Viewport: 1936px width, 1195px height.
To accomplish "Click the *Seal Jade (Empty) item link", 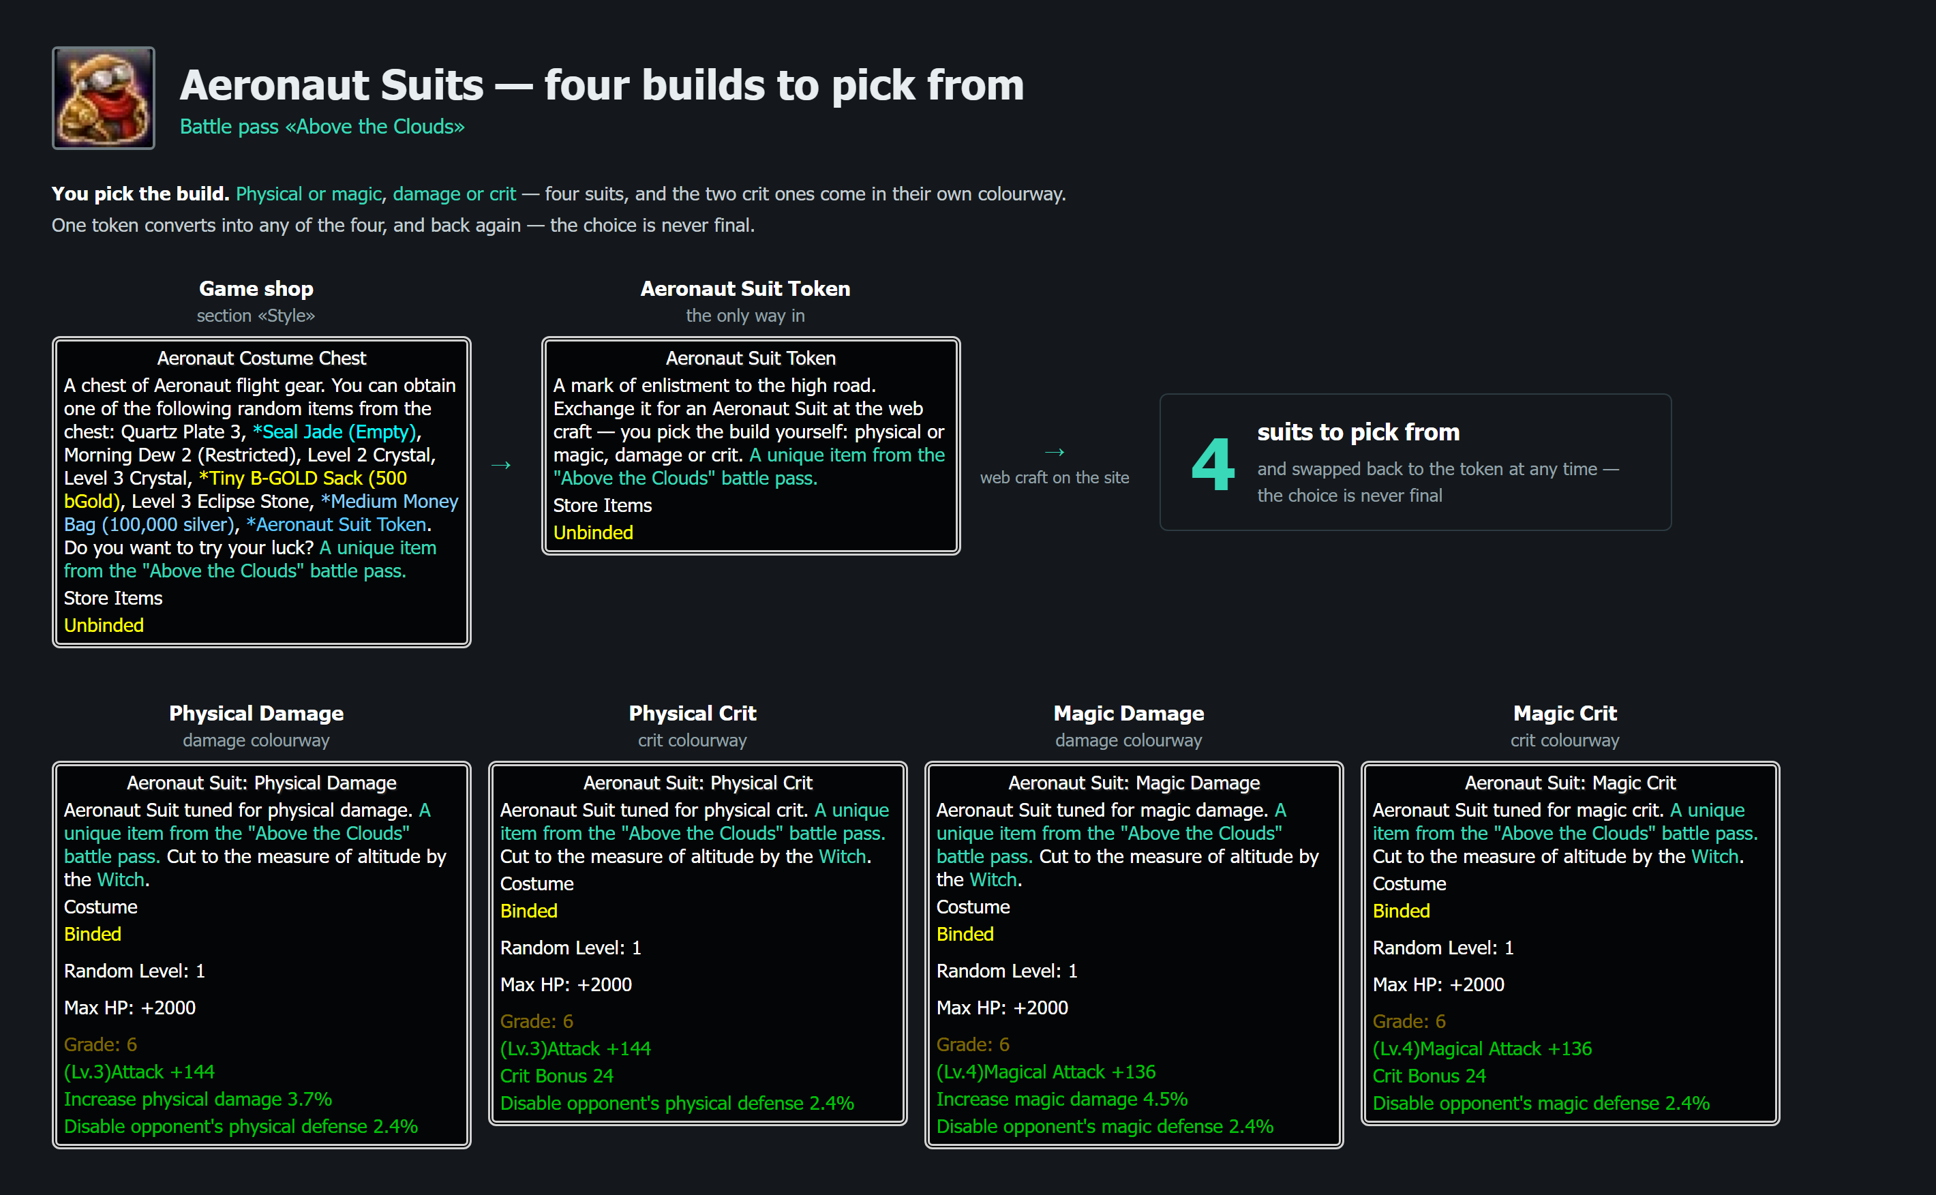I will pos(334,432).
